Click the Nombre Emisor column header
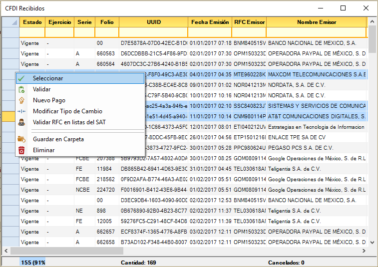The width and height of the screenshot is (378, 267). pyautogui.click(x=316, y=22)
